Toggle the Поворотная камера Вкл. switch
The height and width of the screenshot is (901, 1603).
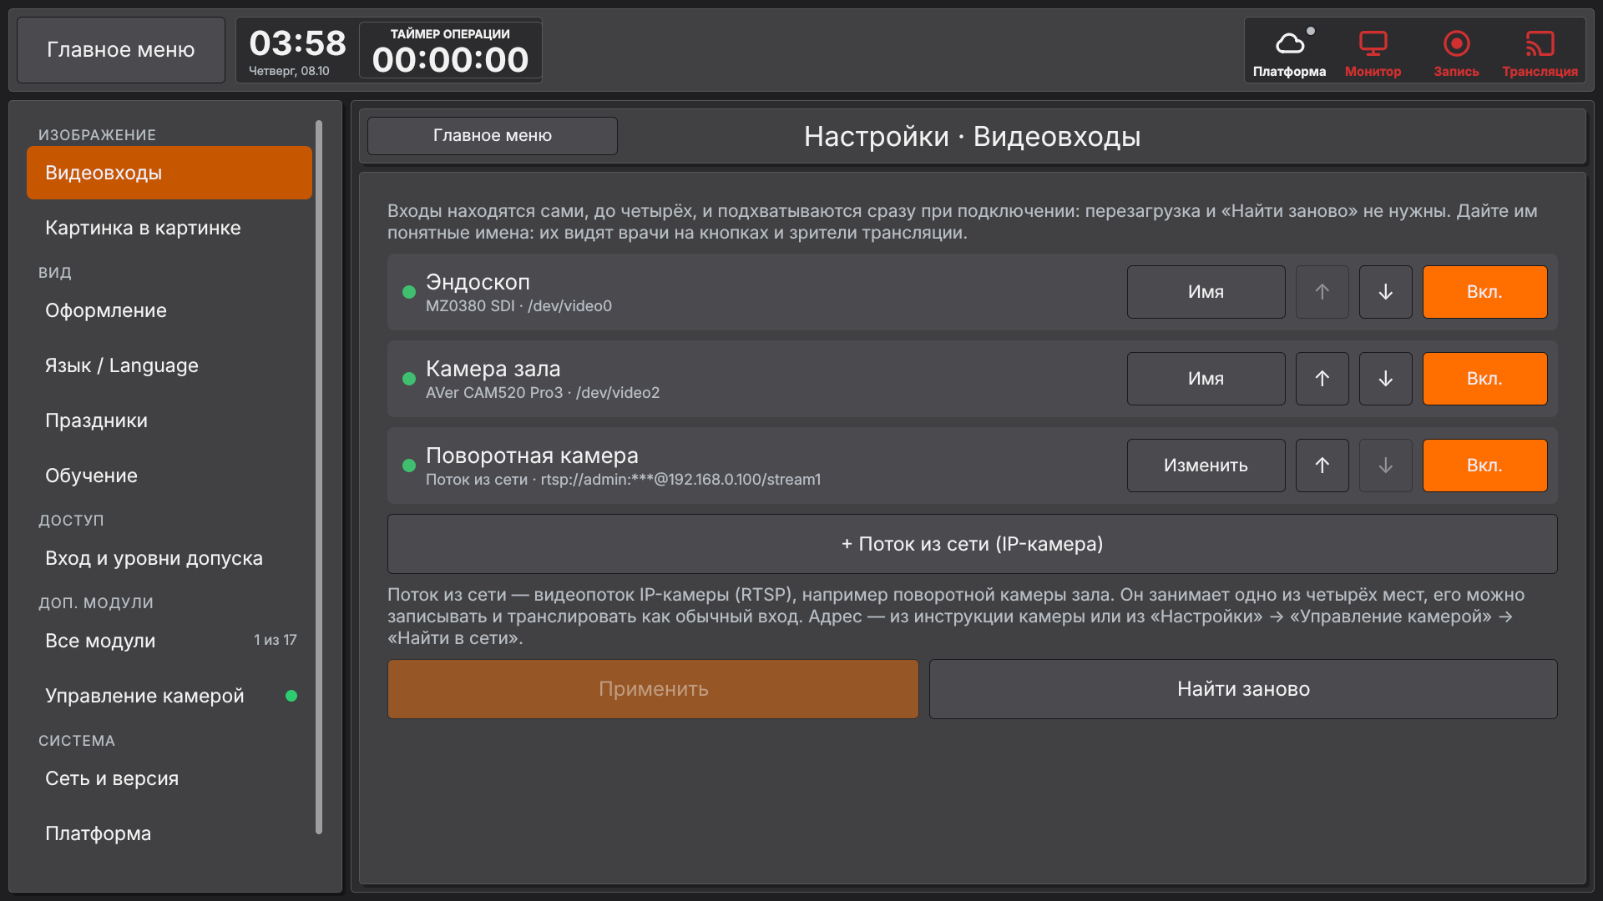tap(1484, 466)
